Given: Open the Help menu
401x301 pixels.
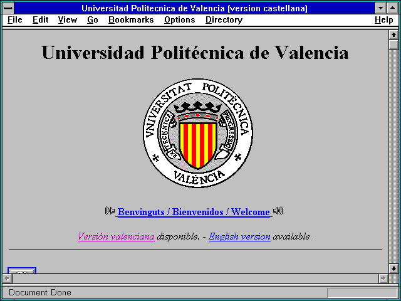Looking at the screenshot, I should [x=384, y=20].
